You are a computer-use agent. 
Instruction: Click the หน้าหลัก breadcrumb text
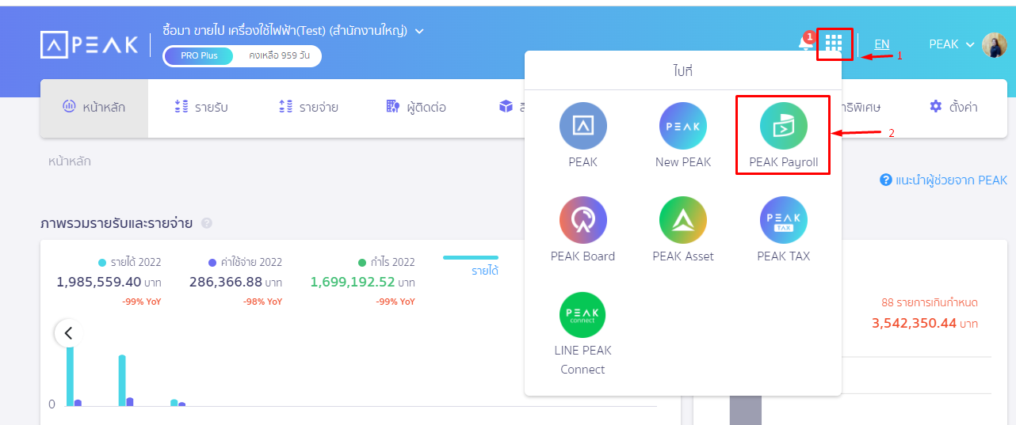tap(70, 161)
